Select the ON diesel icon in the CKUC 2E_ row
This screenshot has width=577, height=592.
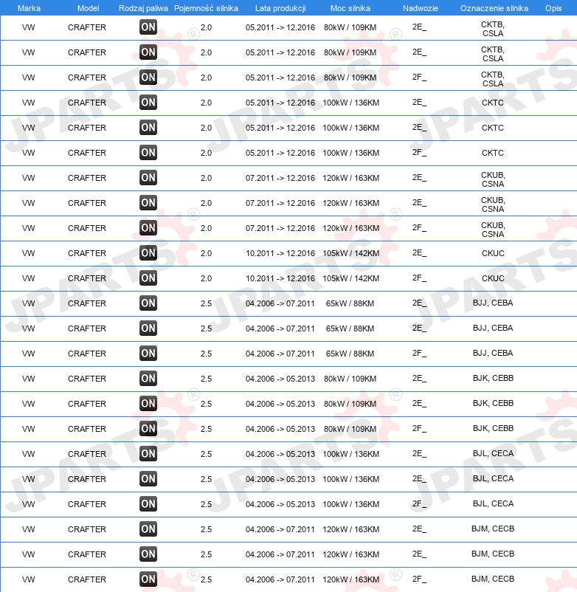pyautogui.click(x=148, y=253)
